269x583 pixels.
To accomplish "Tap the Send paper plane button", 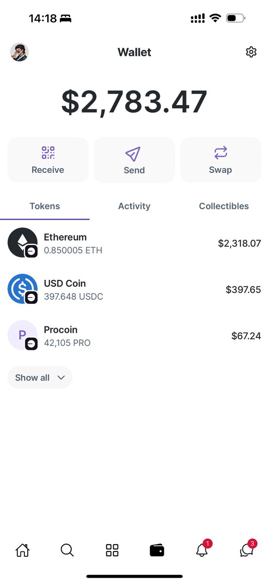I will point(134,160).
